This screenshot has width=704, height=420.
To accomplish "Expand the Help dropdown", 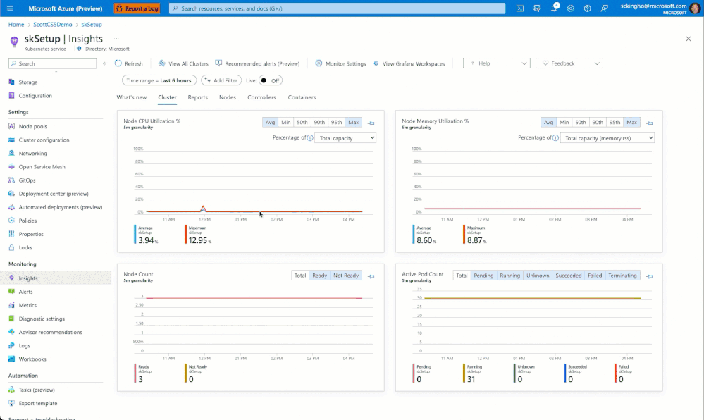I will (x=497, y=63).
